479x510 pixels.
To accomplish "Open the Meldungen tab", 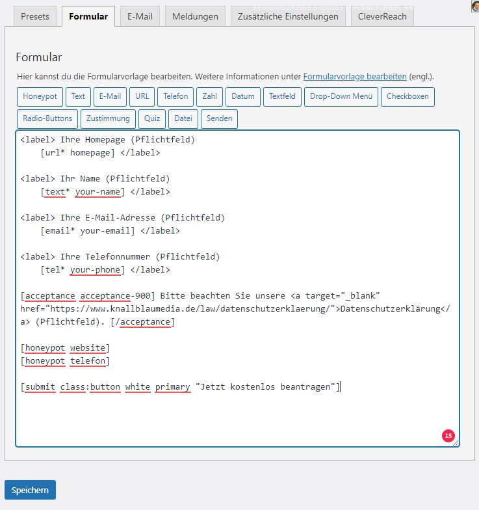I will [x=195, y=16].
